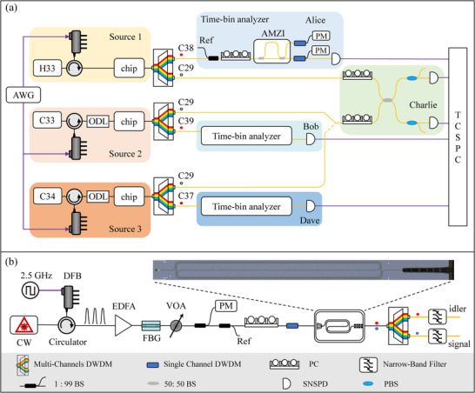Click the 2.5 GHz square-wave generator icon

30,290
